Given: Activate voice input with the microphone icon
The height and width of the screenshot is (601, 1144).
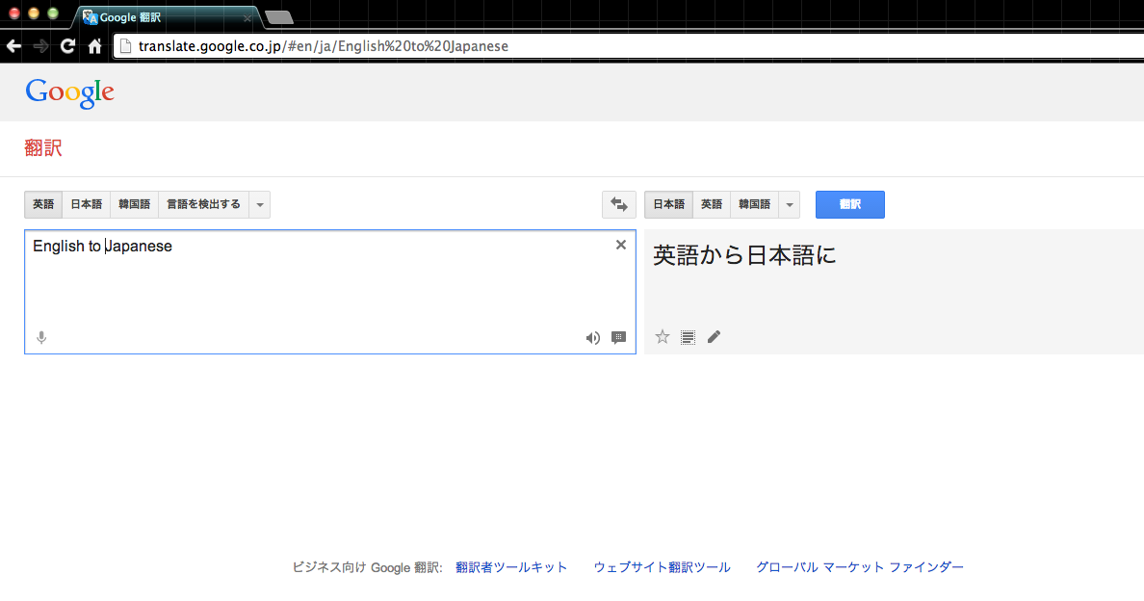Looking at the screenshot, I should (40, 338).
